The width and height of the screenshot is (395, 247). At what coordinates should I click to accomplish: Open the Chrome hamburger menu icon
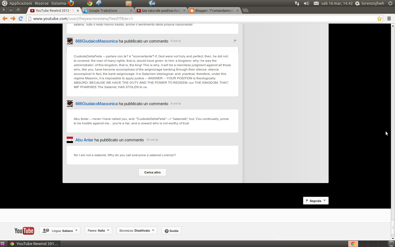tap(389, 19)
